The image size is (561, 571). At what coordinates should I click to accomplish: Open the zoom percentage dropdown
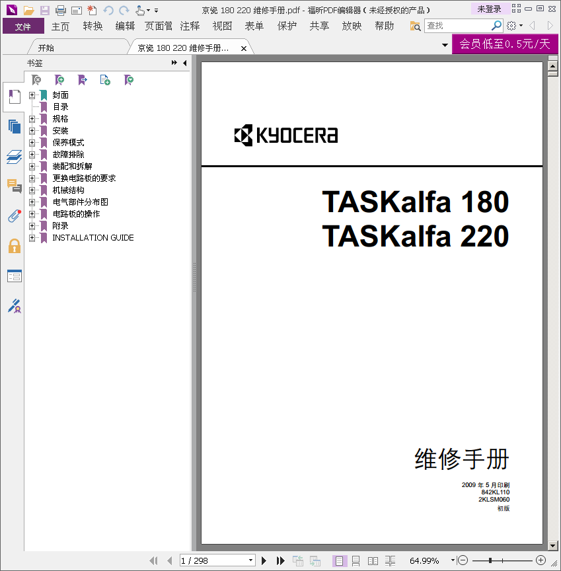click(453, 560)
